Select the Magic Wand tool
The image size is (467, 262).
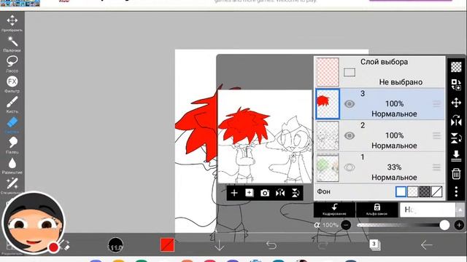click(x=12, y=44)
